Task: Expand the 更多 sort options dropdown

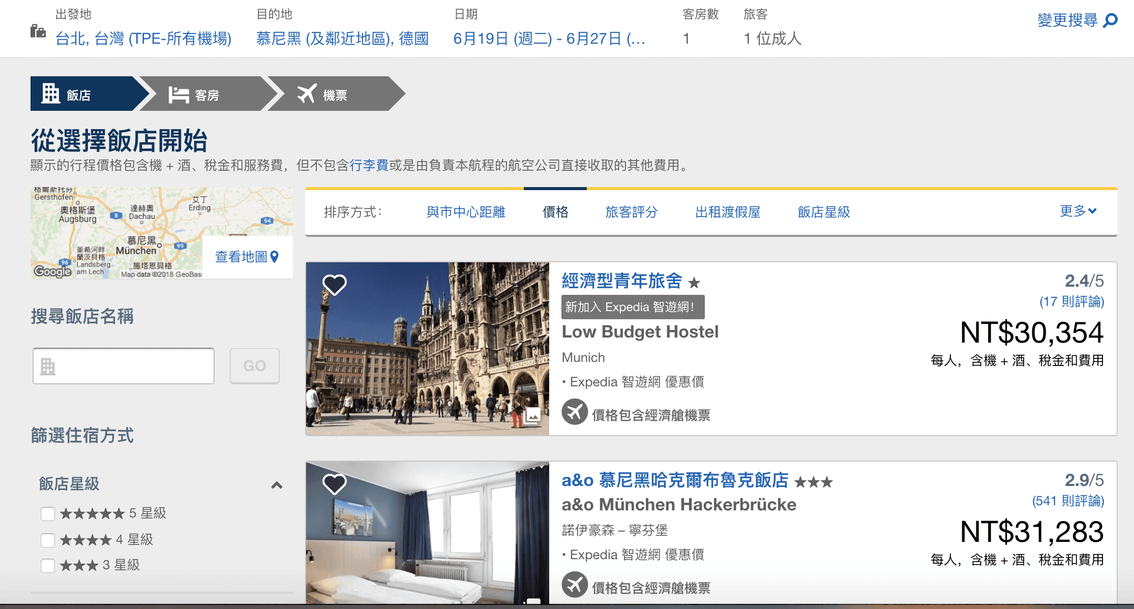Action: (x=1078, y=211)
